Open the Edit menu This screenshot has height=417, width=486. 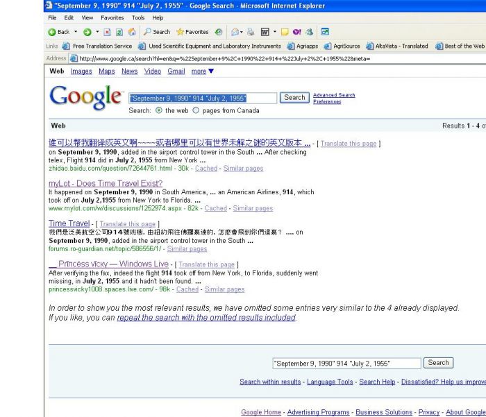coord(69,17)
